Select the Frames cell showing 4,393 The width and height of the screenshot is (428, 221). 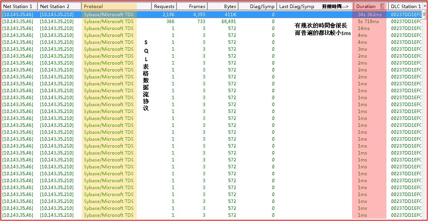[x=199, y=15]
